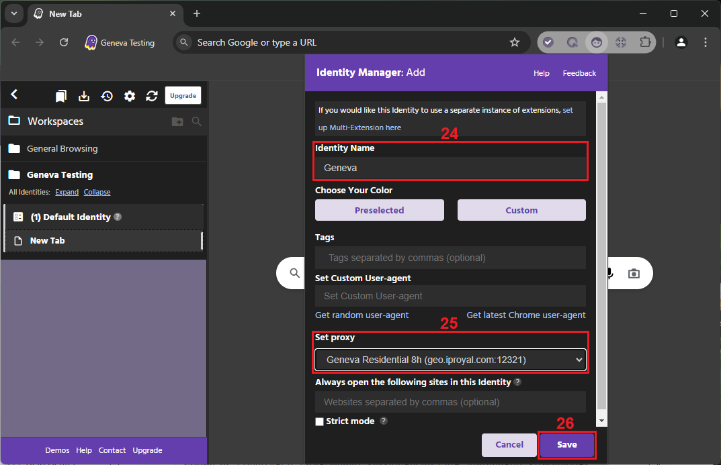The width and height of the screenshot is (721, 465).
Task: Click the Set Custom User-agent field
Action: tap(450, 296)
